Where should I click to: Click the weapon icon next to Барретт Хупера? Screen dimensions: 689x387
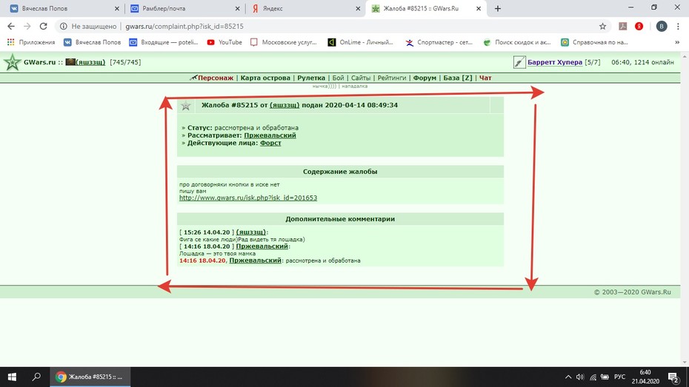point(519,62)
